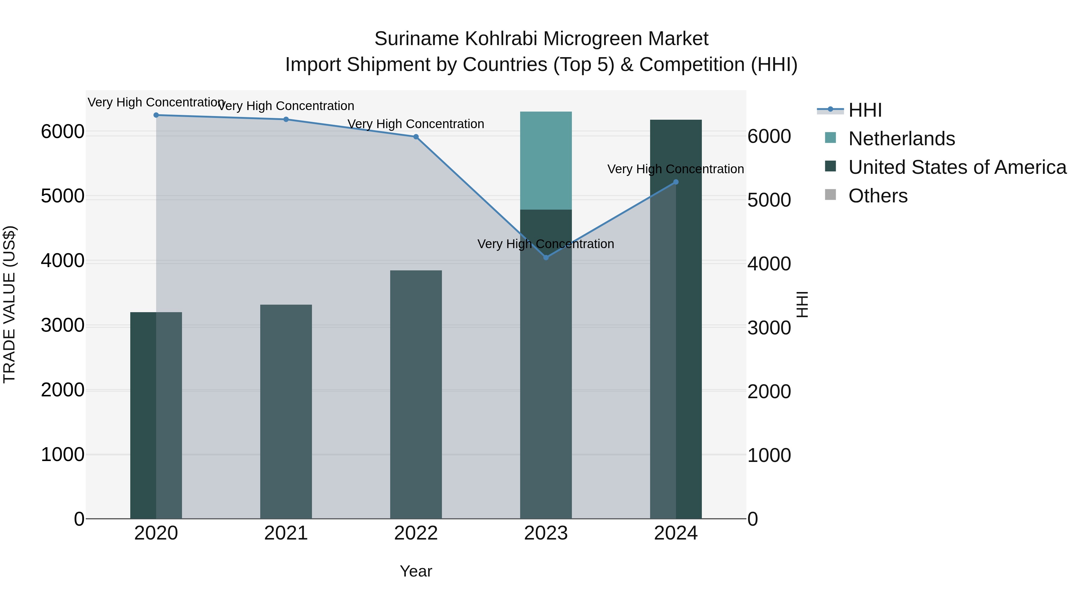Click the United States dark green swatch

point(830,166)
